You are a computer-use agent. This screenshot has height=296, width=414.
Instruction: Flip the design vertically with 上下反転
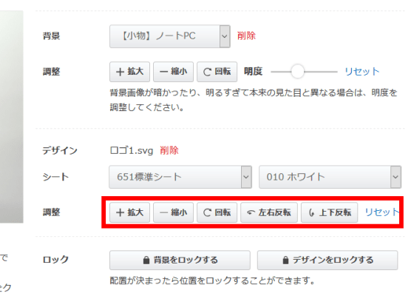(330, 212)
